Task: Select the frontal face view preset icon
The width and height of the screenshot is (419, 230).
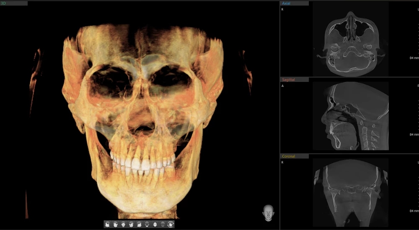Action: point(123,225)
